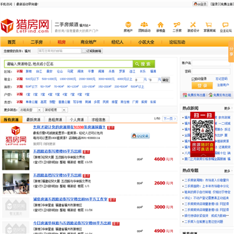The width and height of the screenshot is (234, 234).
Task: Click the QQ交谈 chat badge
Action: (140, 136)
